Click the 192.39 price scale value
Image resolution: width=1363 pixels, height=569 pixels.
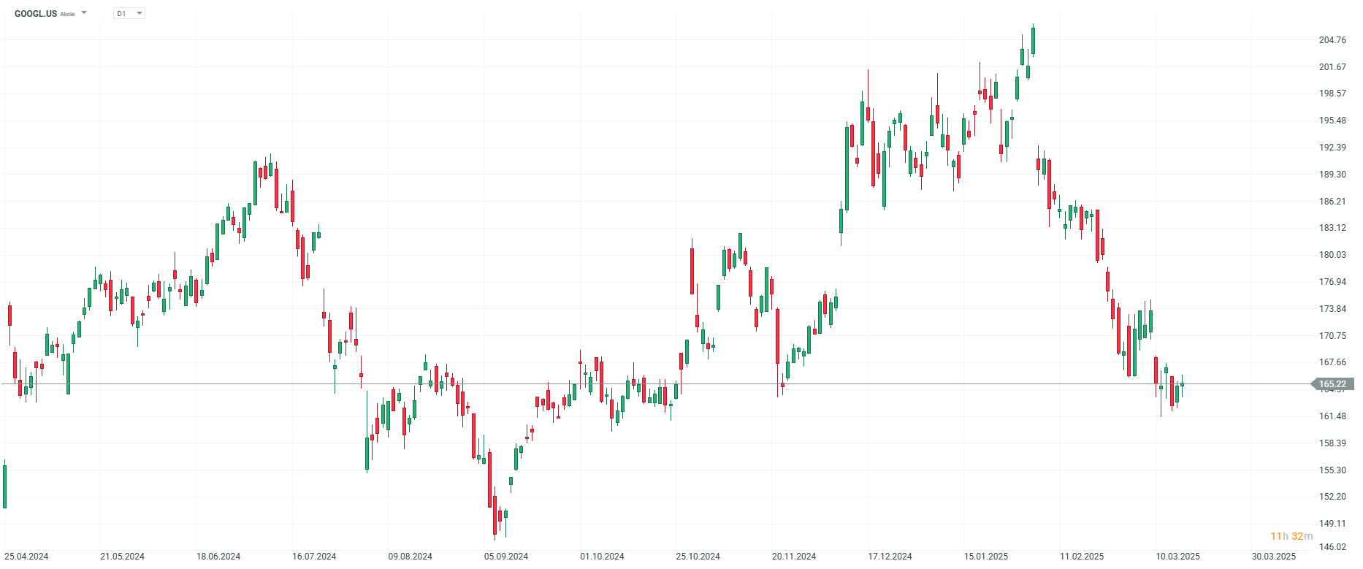(1332, 148)
